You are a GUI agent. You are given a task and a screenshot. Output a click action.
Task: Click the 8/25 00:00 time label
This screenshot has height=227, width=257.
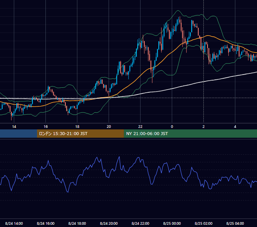(172, 223)
